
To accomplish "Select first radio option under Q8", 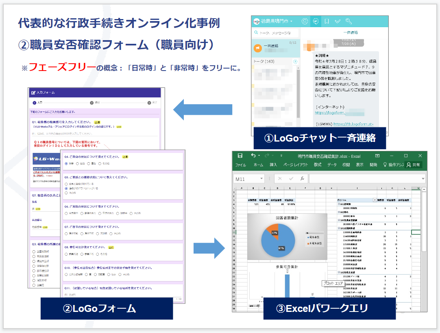I will click(66, 254).
